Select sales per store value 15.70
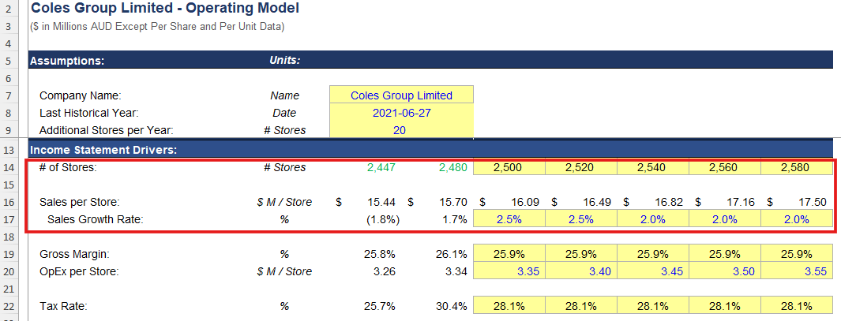The image size is (841, 321). (x=453, y=202)
